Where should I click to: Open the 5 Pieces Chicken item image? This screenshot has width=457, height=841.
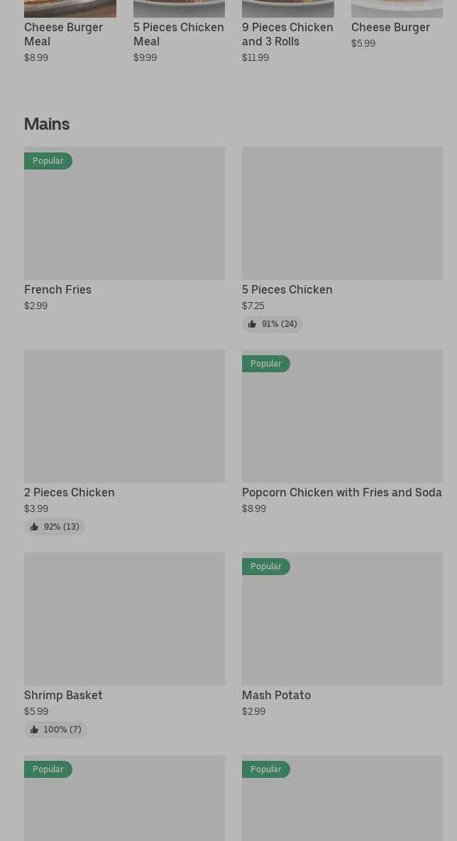[342, 213]
